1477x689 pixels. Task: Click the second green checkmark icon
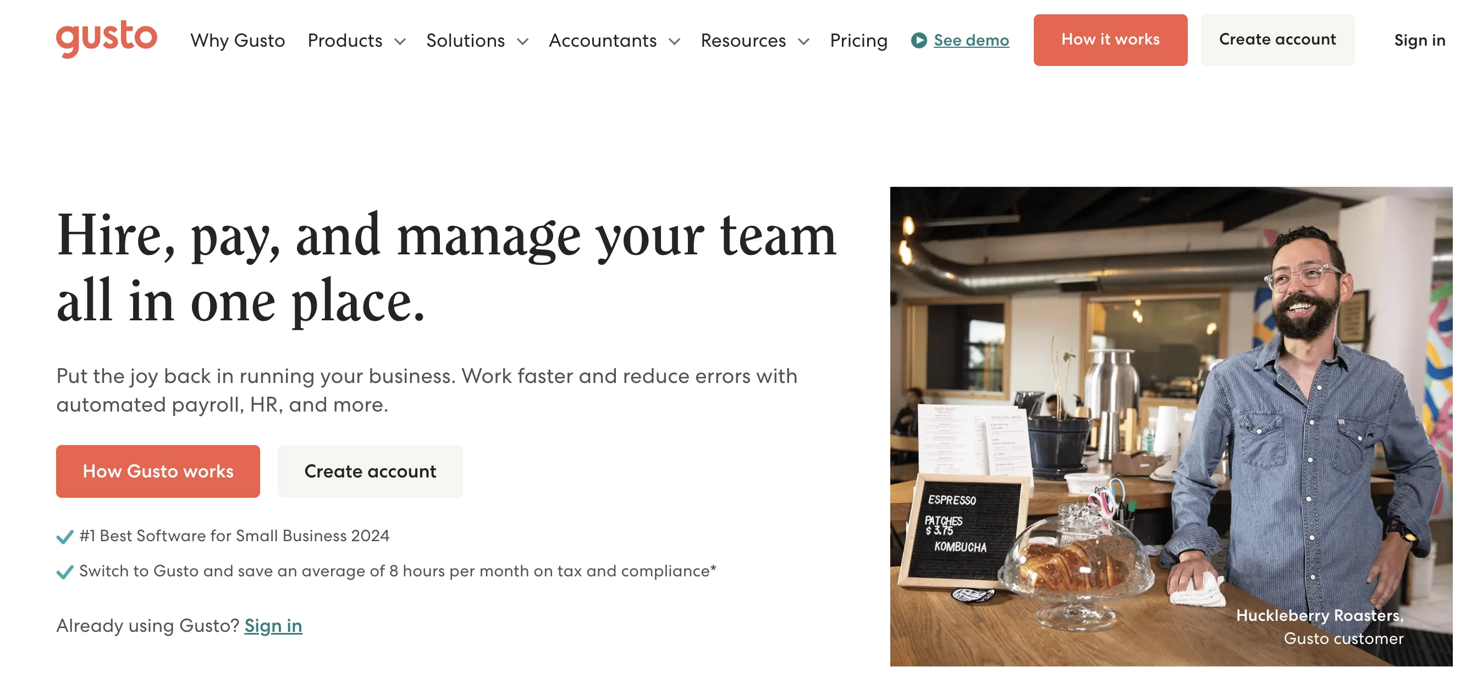tap(63, 571)
